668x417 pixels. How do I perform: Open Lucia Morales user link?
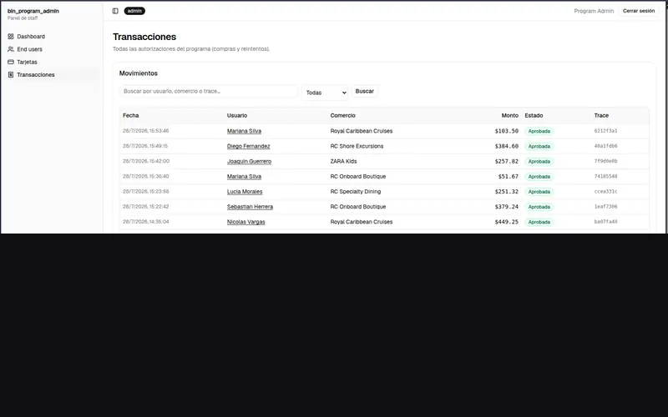coord(245,192)
